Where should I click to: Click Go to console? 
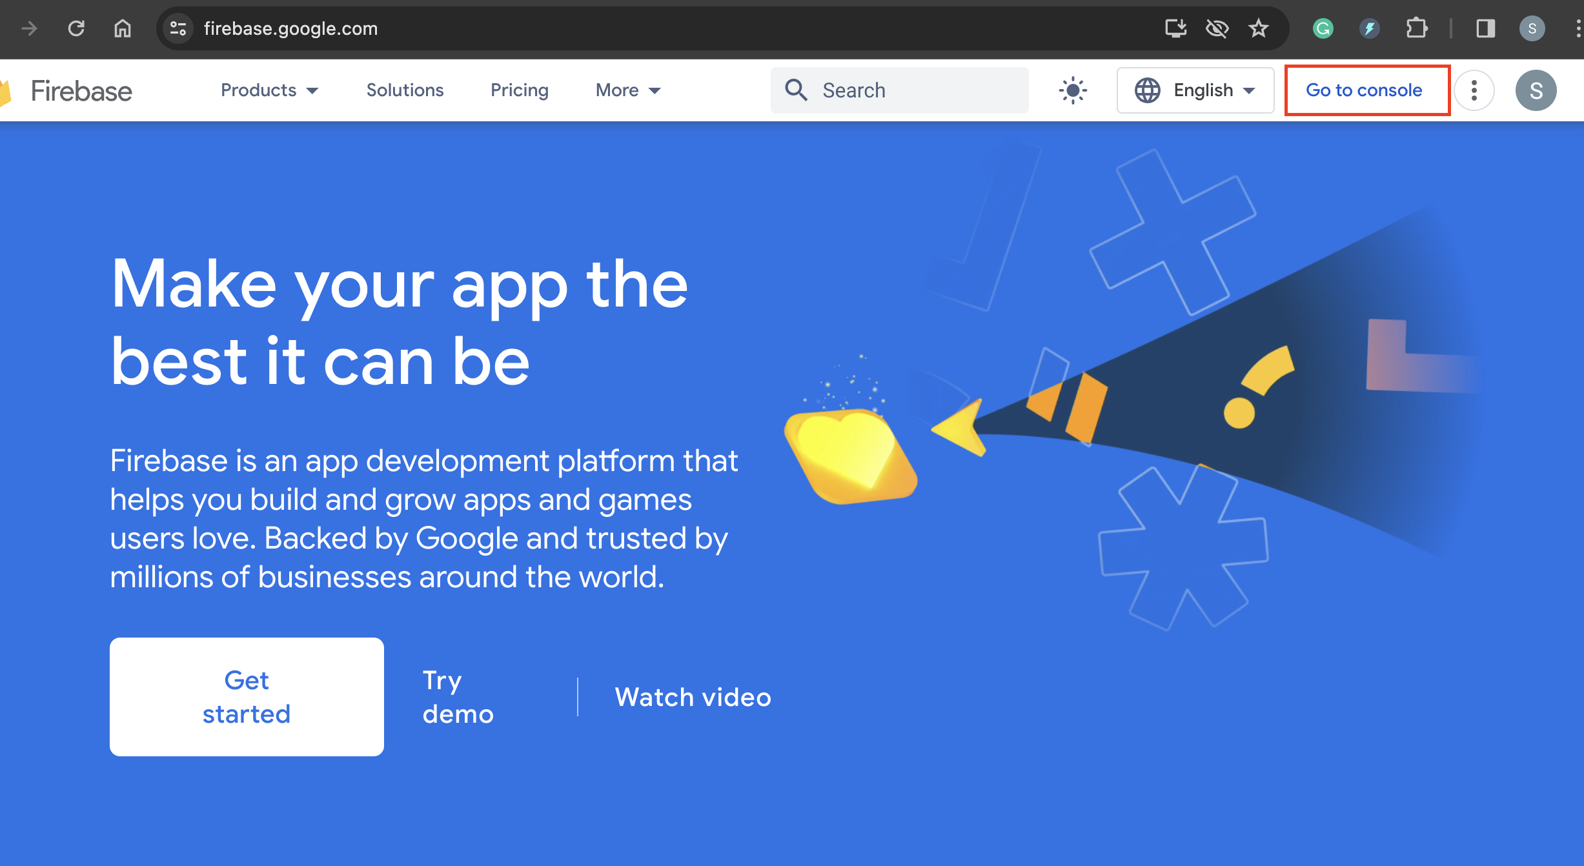[1364, 90]
